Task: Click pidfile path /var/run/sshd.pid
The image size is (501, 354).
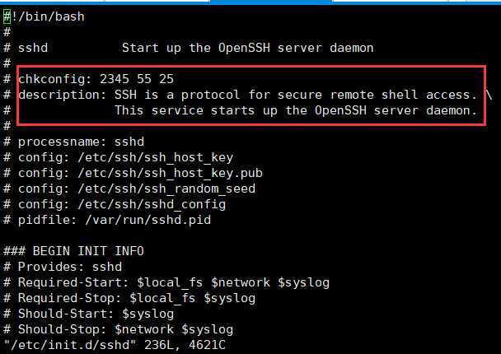Action: click(148, 220)
